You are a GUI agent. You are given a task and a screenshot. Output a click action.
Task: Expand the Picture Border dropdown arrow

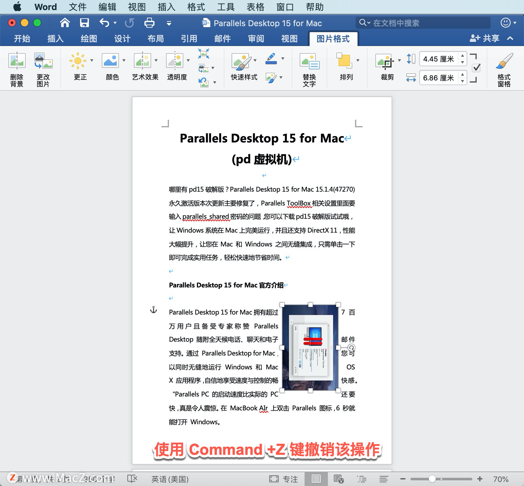point(283,58)
